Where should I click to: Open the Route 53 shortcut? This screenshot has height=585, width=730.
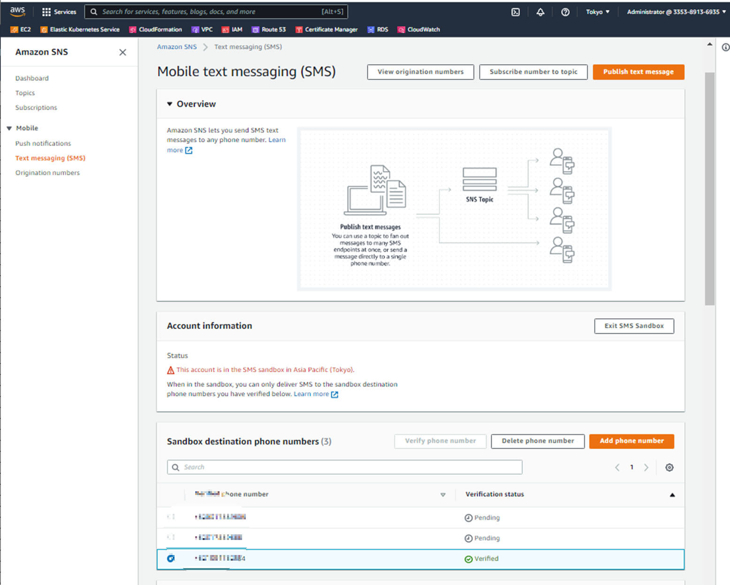click(x=269, y=30)
